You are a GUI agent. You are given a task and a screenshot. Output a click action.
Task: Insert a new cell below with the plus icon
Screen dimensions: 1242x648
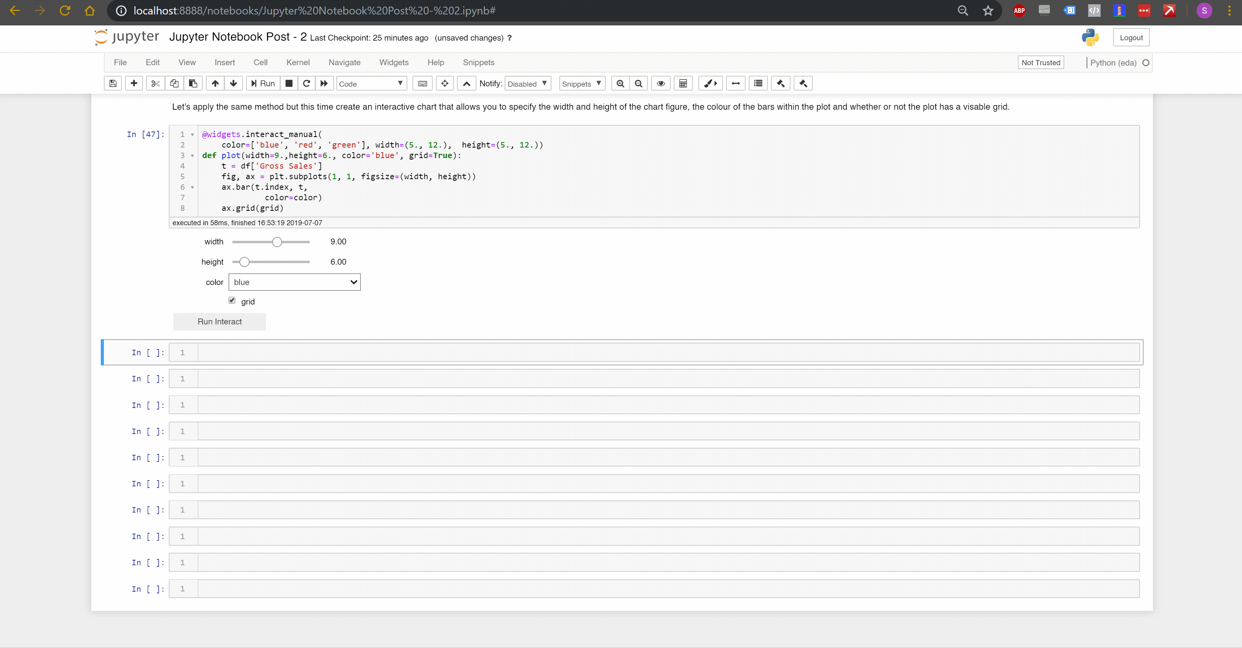pyautogui.click(x=134, y=83)
